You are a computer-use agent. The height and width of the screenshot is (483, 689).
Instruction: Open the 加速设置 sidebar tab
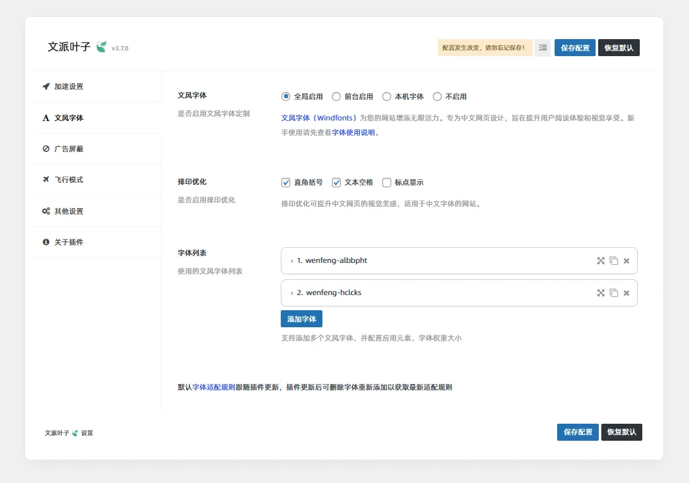(x=69, y=86)
